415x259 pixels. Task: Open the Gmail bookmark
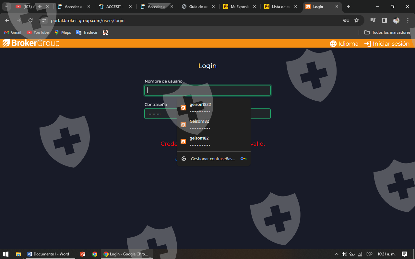(x=13, y=32)
